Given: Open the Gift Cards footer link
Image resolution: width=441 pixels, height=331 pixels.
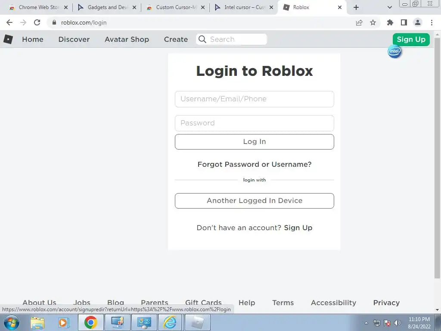Looking at the screenshot, I should [x=203, y=302].
